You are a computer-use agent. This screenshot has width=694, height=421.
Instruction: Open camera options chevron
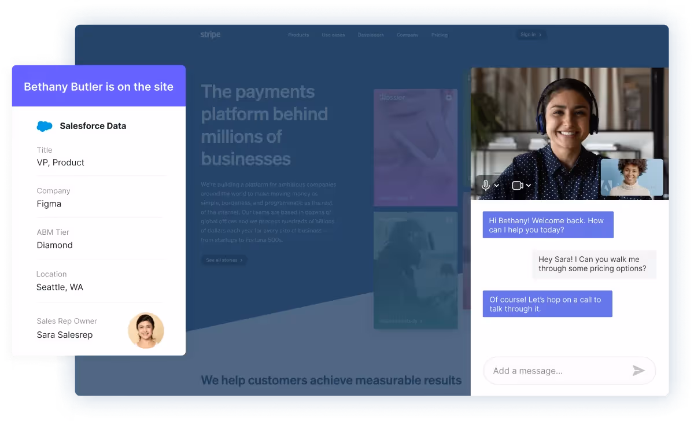[529, 186]
